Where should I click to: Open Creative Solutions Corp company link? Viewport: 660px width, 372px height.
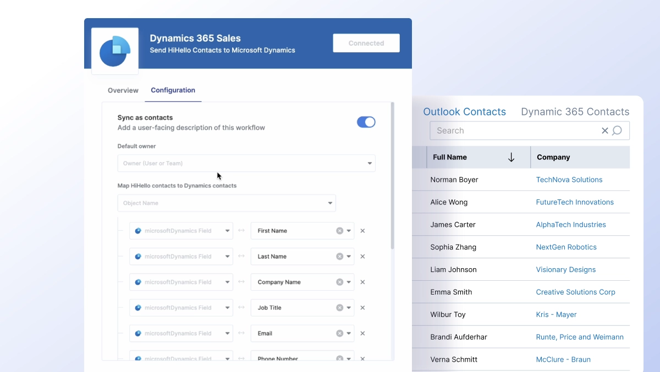click(576, 292)
